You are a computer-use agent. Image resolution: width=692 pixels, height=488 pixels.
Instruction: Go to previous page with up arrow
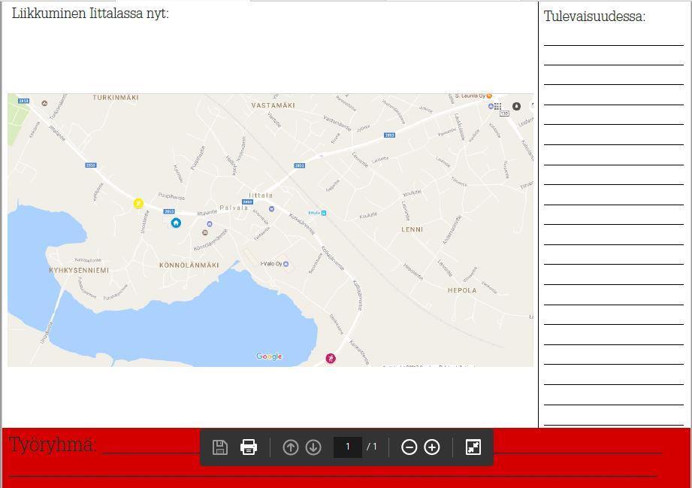[290, 447]
